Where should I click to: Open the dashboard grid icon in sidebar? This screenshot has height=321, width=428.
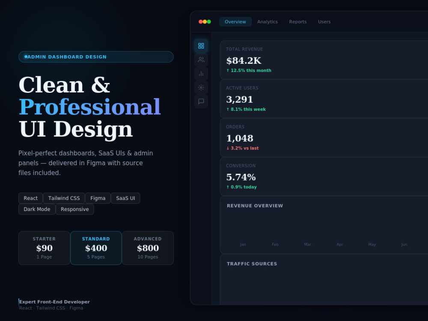pyautogui.click(x=201, y=46)
